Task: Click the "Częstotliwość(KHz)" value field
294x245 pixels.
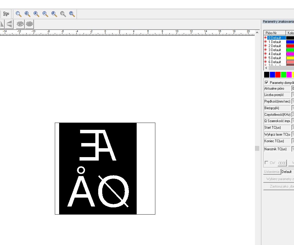Action: (x=293, y=114)
